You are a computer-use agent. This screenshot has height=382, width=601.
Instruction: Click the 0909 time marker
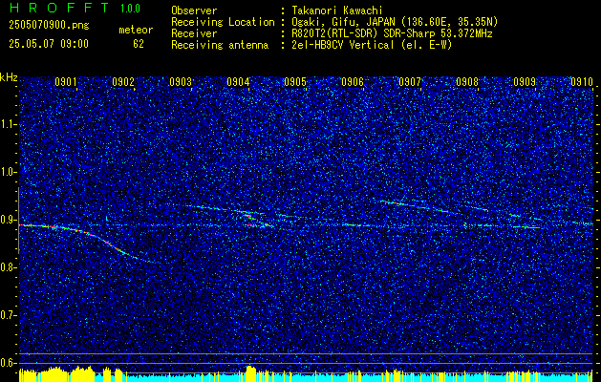click(525, 81)
